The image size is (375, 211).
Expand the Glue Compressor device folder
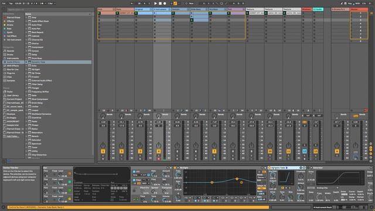(x=26, y=99)
